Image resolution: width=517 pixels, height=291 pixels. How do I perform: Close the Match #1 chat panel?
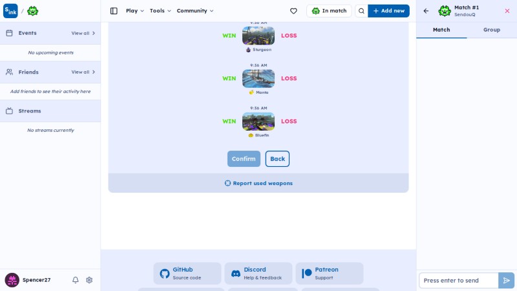507,11
